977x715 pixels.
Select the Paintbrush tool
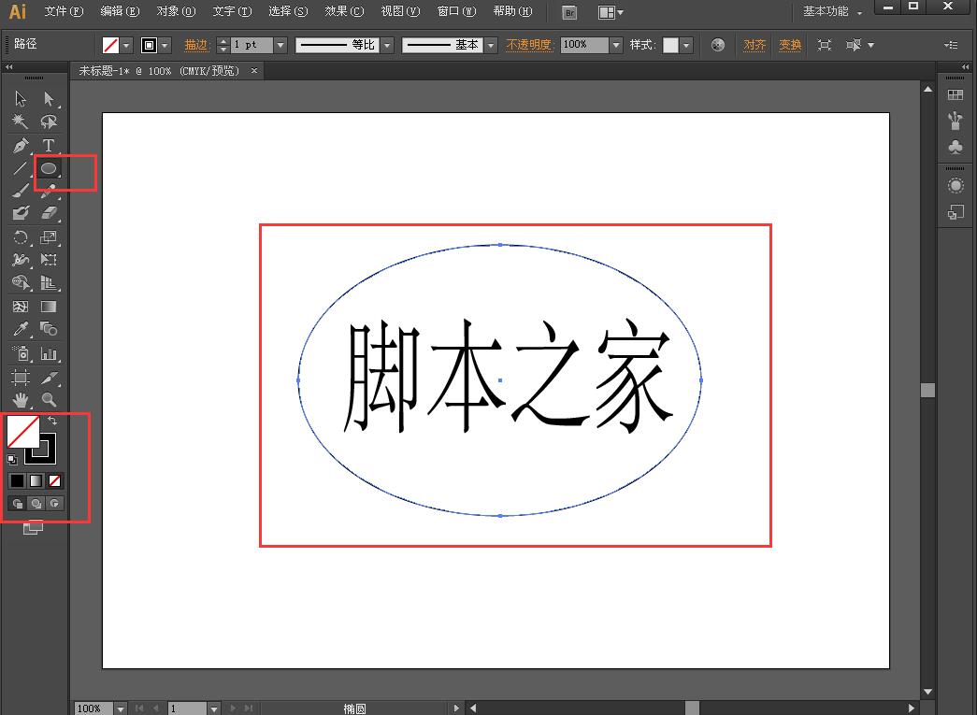click(21, 191)
